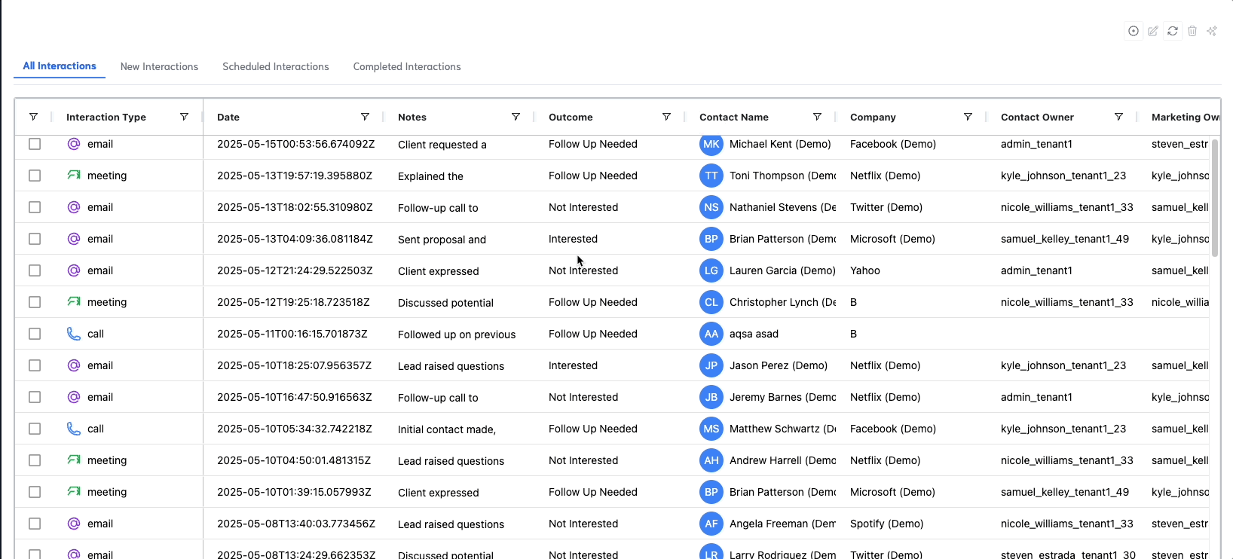
Task: Click the AH avatar for Andrew Harrell
Action: pyautogui.click(x=711, y=460)
